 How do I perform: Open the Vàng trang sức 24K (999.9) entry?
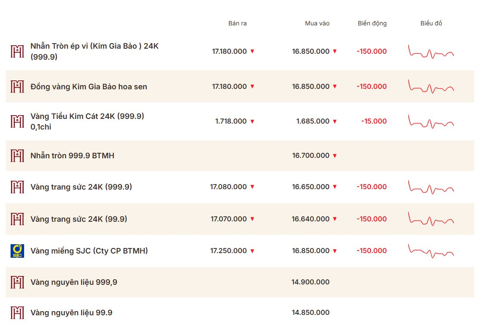pos(81,187)
